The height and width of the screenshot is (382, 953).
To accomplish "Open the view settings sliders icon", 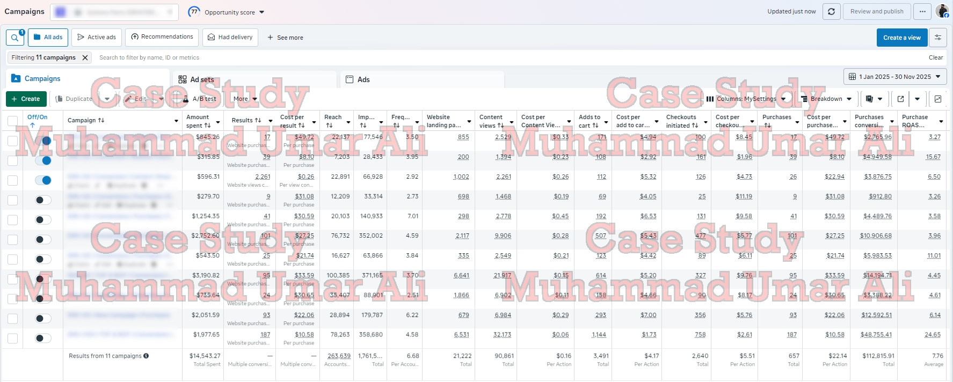I will click(938, 38).
